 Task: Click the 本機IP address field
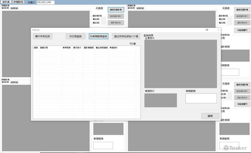tap(45, 2)
